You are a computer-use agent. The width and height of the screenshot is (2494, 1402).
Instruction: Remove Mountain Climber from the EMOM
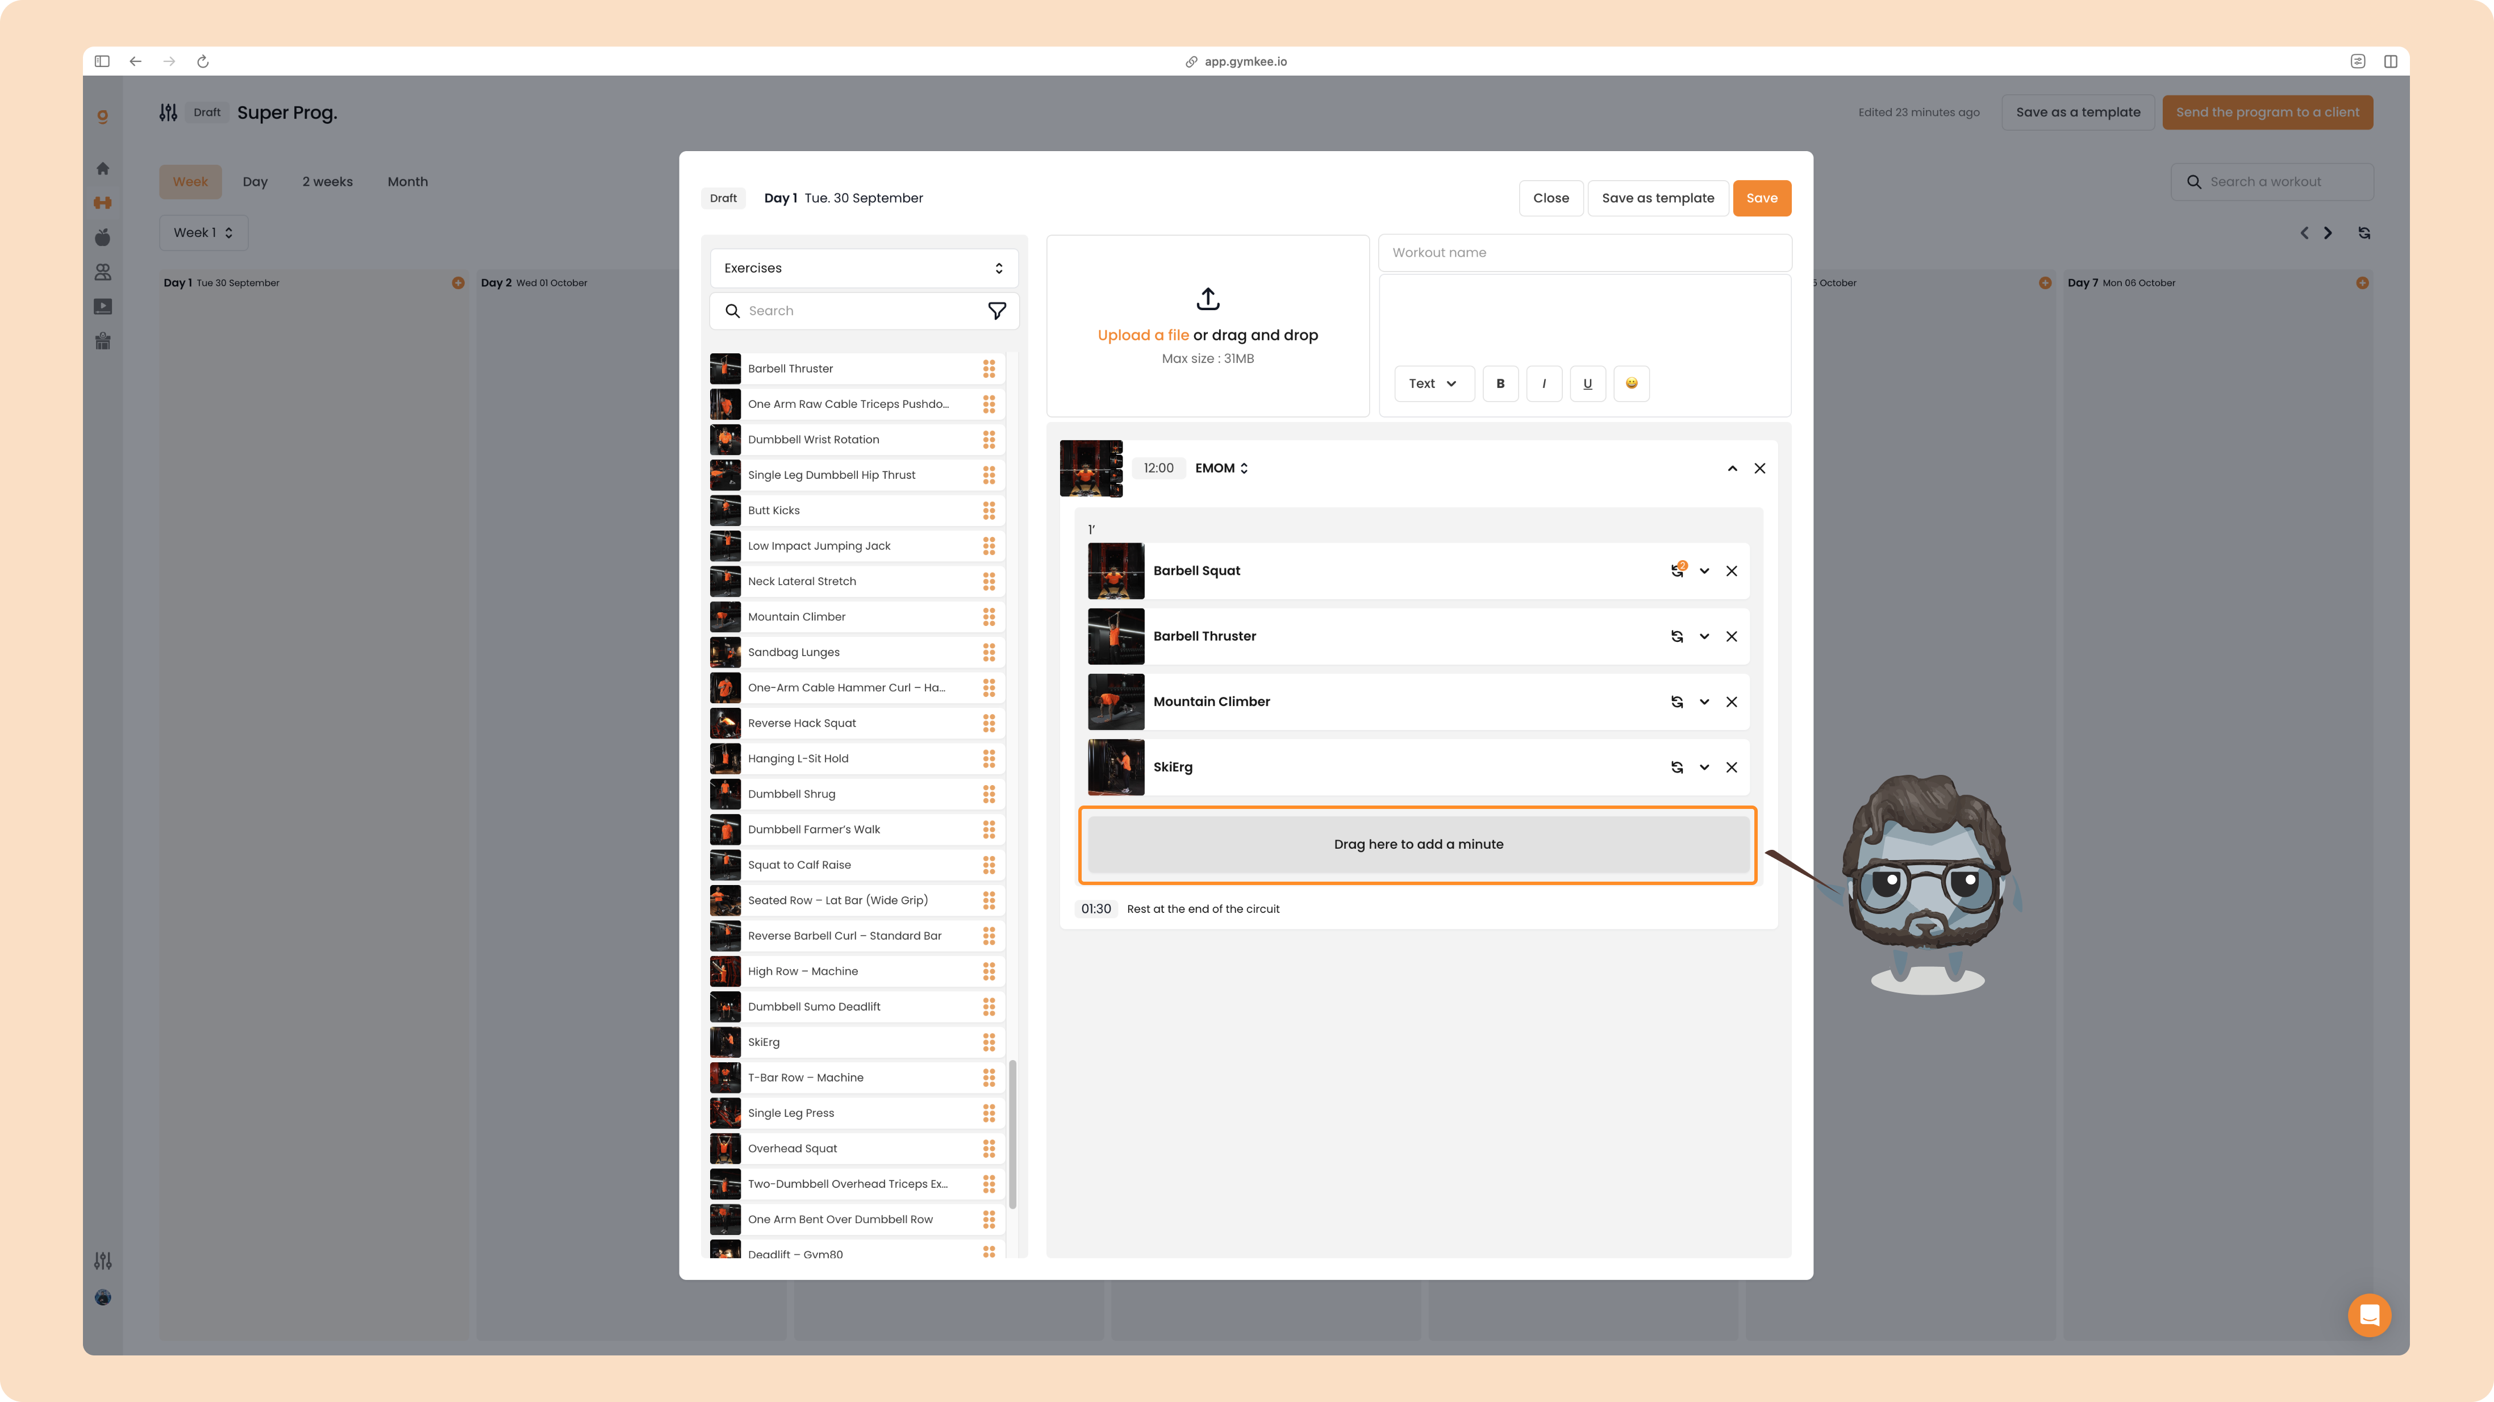point(1731,702)
